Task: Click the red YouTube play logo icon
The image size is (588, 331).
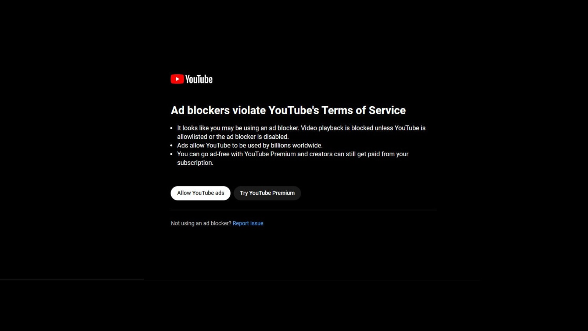Action: [177, 79]
